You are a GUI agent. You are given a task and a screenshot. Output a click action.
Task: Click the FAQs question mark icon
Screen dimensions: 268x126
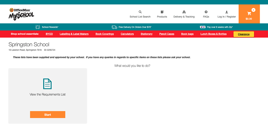tap(206, 12)
